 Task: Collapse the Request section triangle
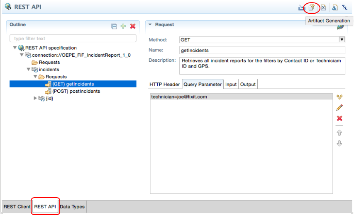tap(150, 24)
